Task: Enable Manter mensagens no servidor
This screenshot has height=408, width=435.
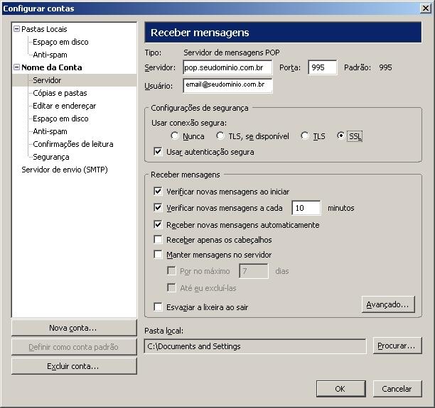Action: click(158, 254)
